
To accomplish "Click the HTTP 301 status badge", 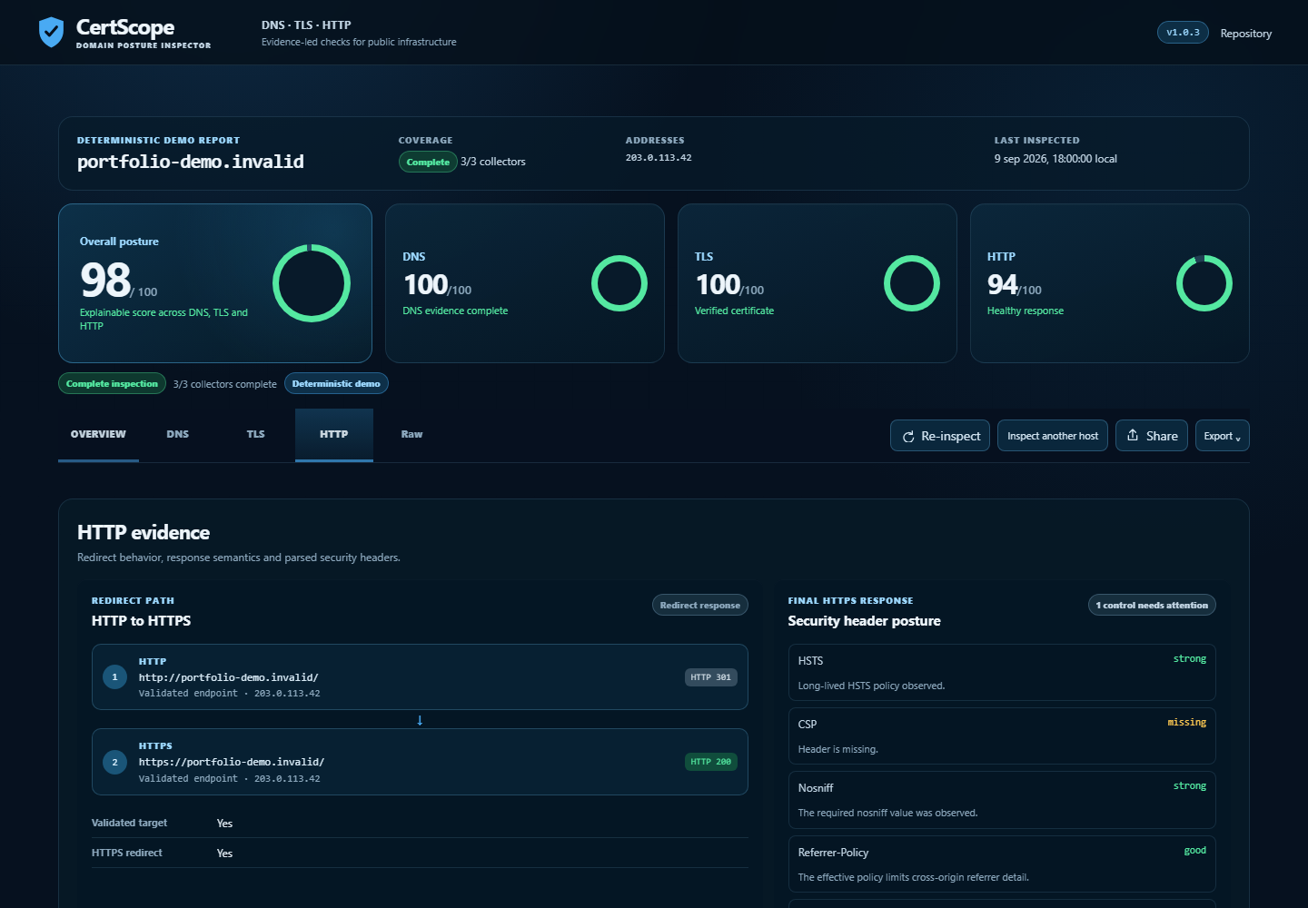I will pyautogui.click(x=710, y=677).
